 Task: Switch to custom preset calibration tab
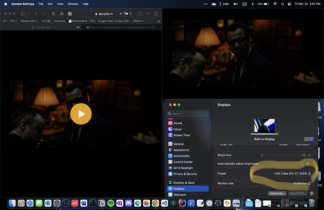122,27
